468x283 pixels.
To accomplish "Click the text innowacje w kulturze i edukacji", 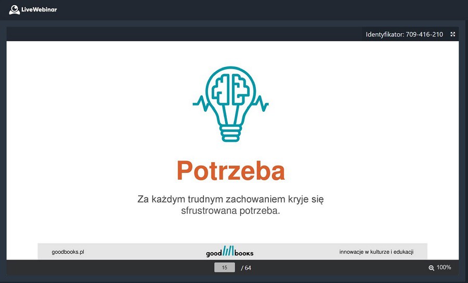I will tap(376, 252).
